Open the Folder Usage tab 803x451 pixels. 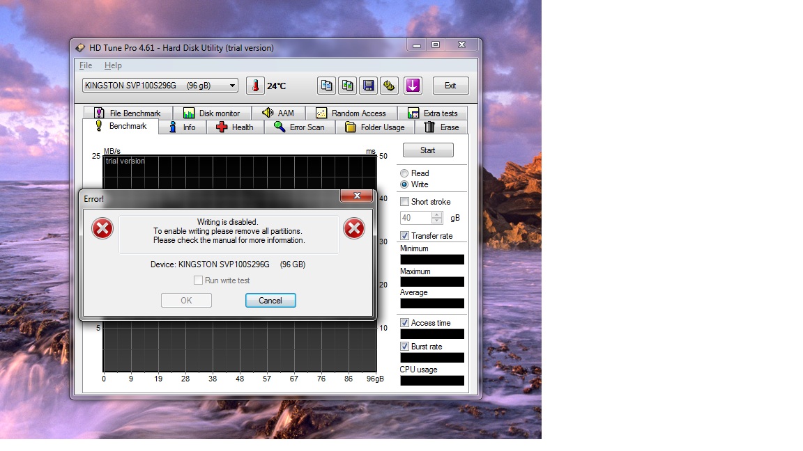(x=376, y=127)
